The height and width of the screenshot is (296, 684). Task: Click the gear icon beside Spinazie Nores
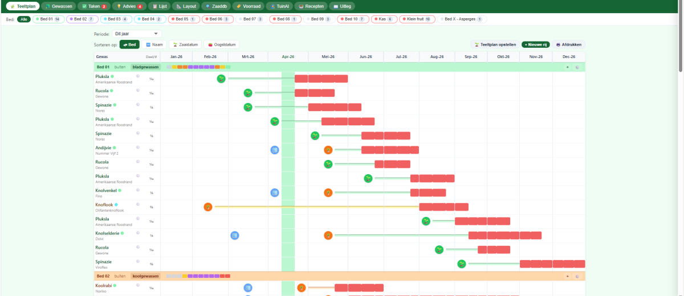coord(137,105)
